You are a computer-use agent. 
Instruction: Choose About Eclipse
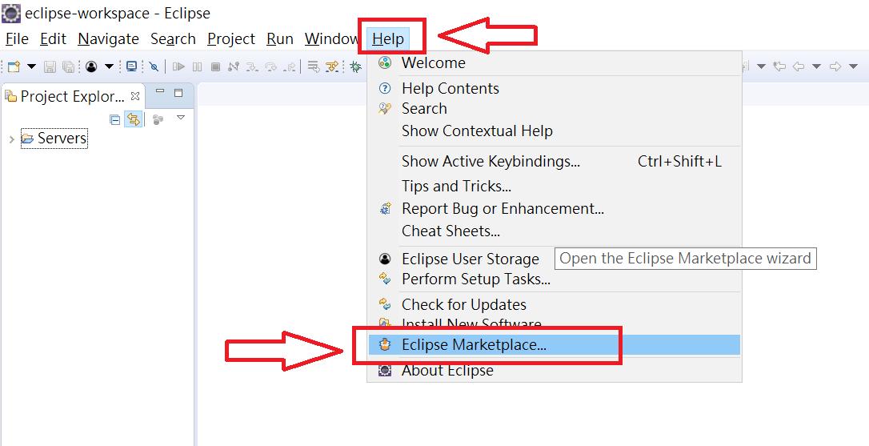tap(555, 370)
